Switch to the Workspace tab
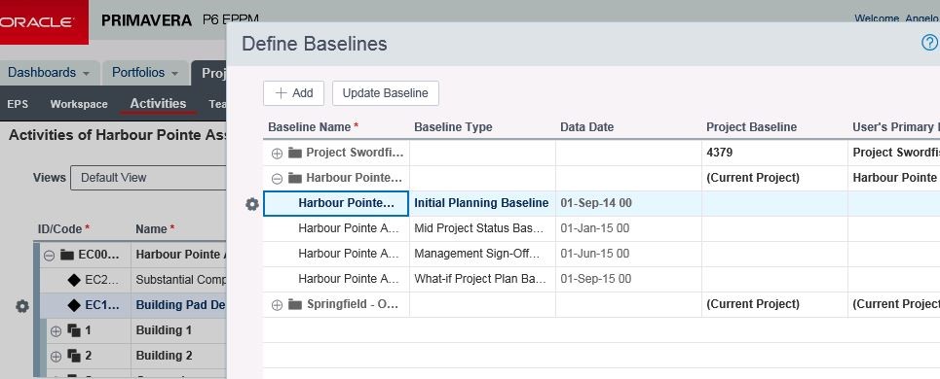940x379 pixels. coord(79,104)
